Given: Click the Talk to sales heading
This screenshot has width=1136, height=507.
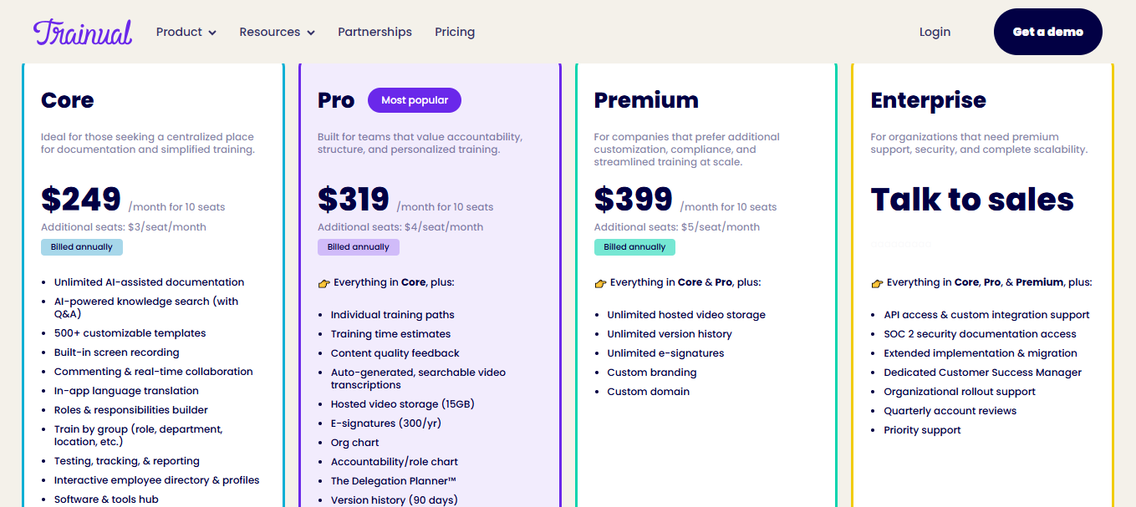Looking at the screenshot, I should click(x=971, y=200).
